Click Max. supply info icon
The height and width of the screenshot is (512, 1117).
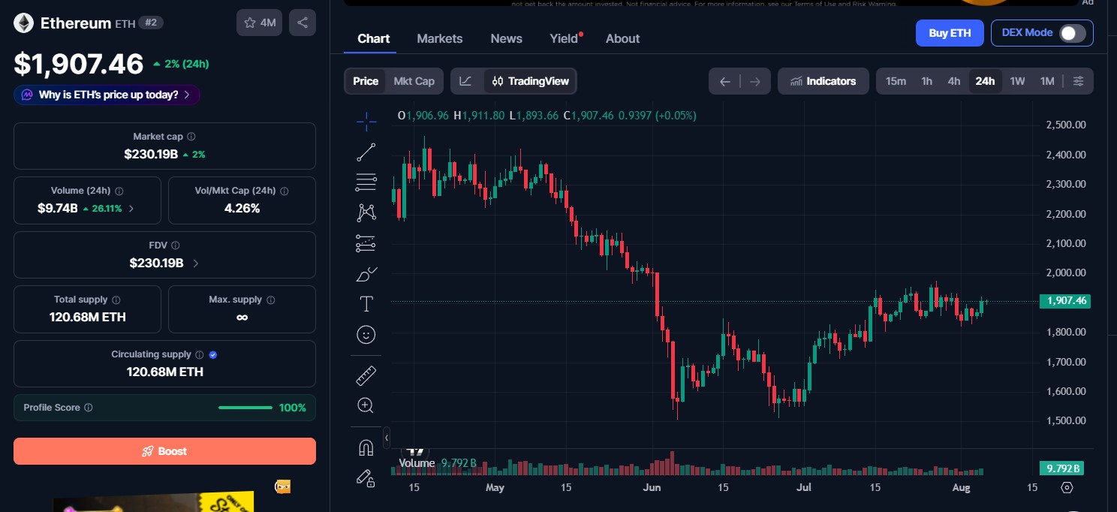(x=271, y=300)
